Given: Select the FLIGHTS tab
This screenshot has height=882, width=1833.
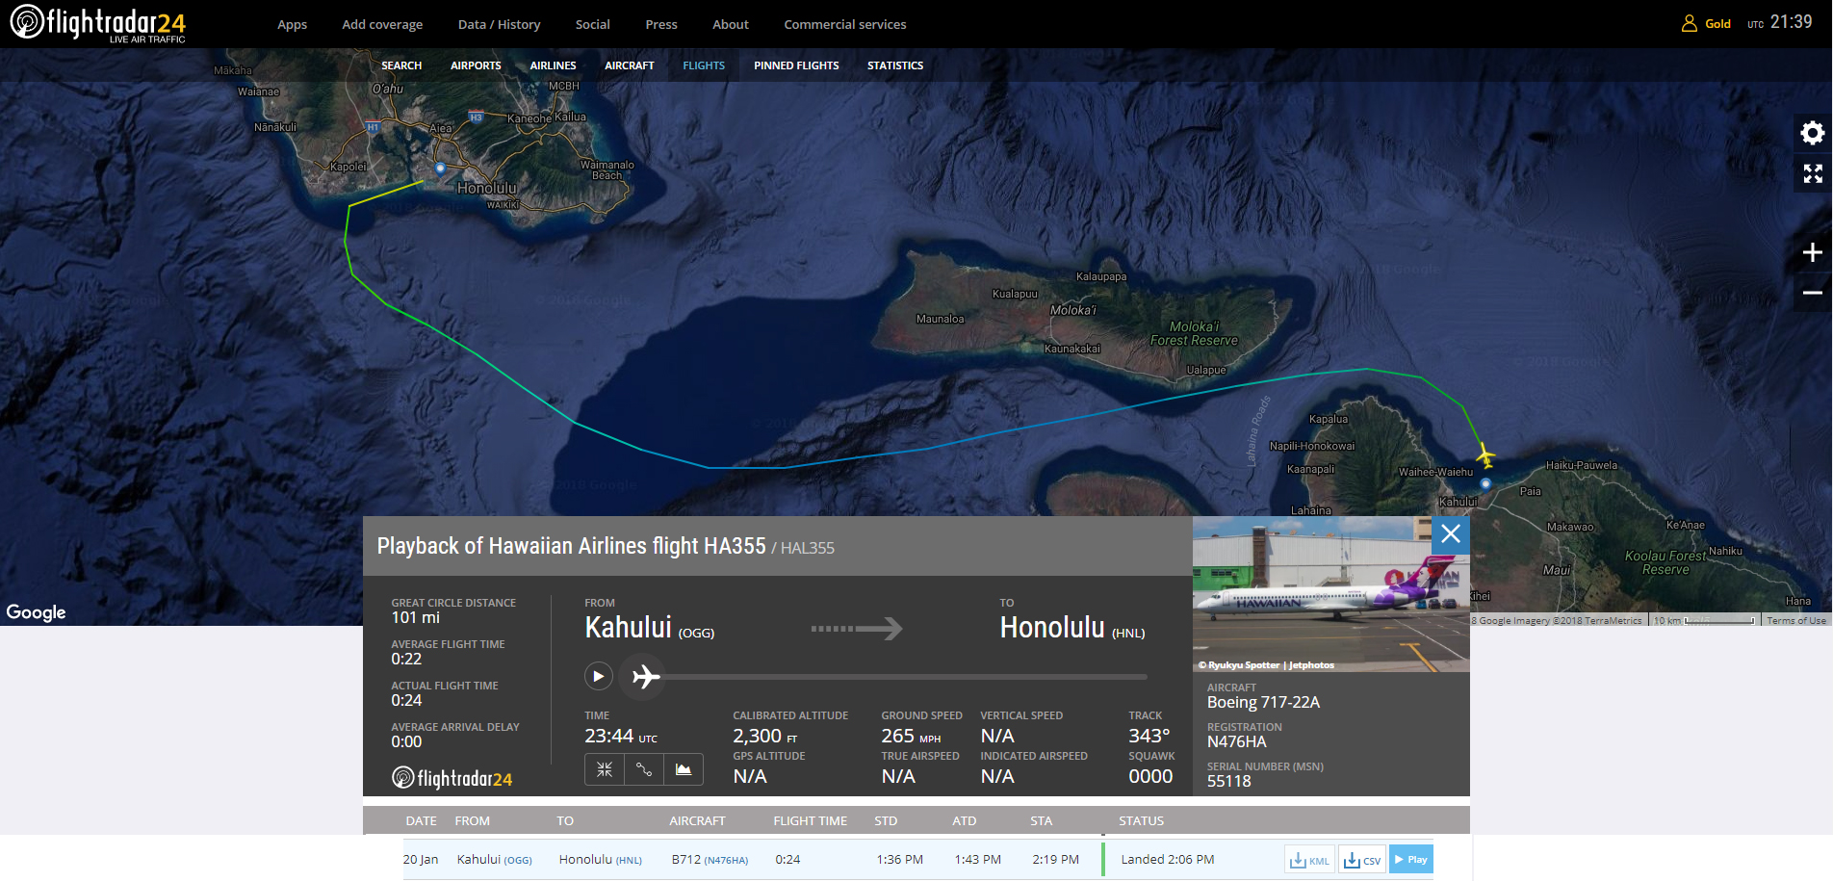Looking at the screenshot, I should pyautogui.click(x=704, y=65).
